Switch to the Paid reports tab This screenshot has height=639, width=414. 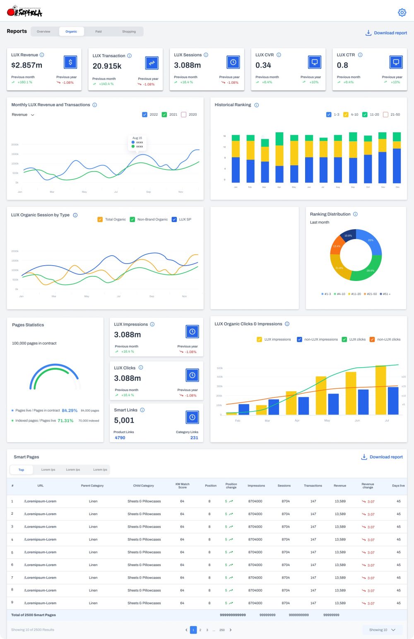98,31
